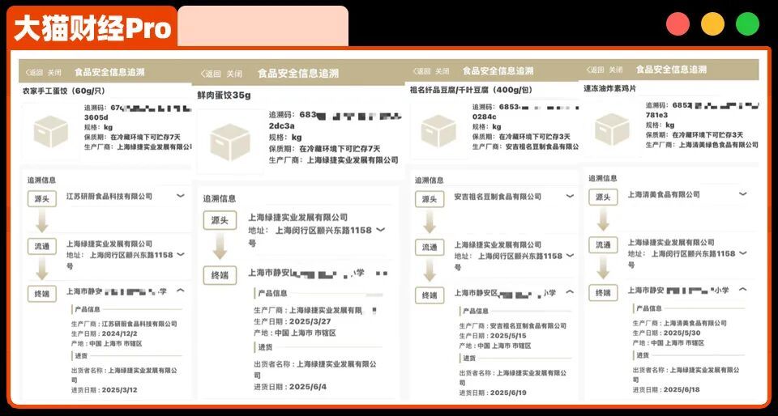This screenshot has height=416, width=778.
Task: Select the 源头 step for 鲜肉蛋饺35g
Action: pyautogui.click(x=220, y=220)
